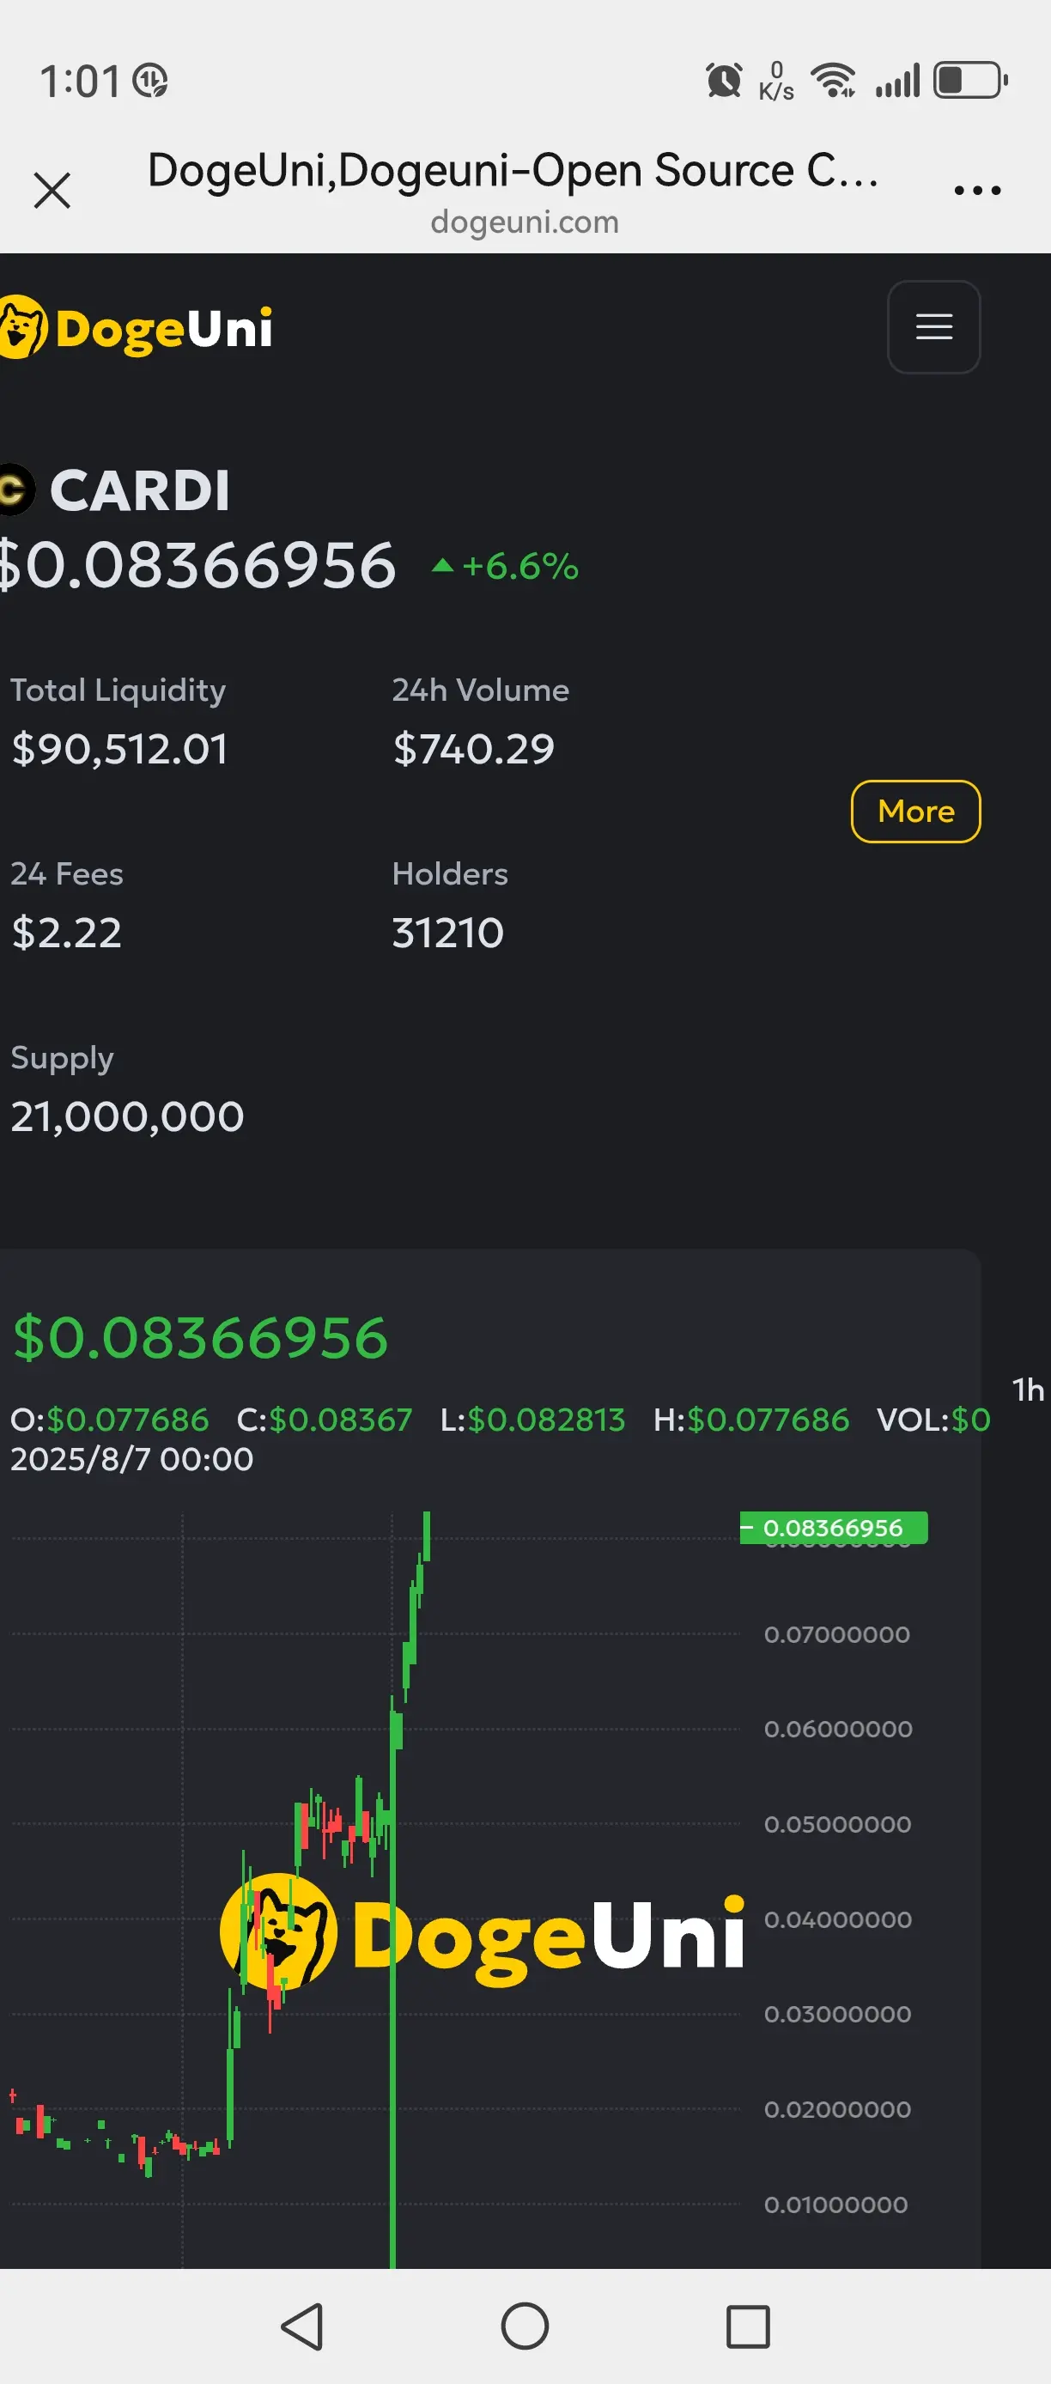1051x2384 pixels.
Task: Tap the Total Liquidity value $90,512.01
Action: click(119, 749)
